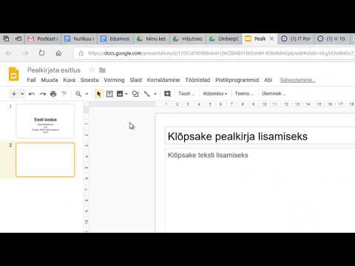Redo the last action
This screenshot has width=355, height=266.
43,94
